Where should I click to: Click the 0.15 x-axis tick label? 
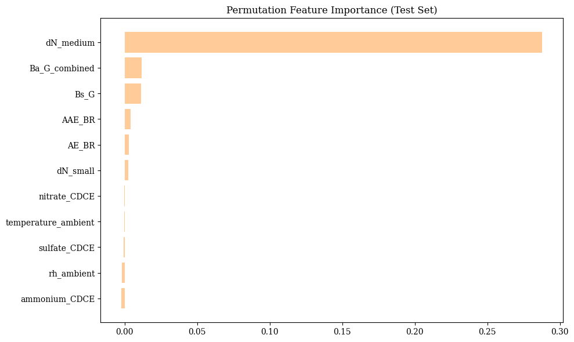(x=342, y=332)
